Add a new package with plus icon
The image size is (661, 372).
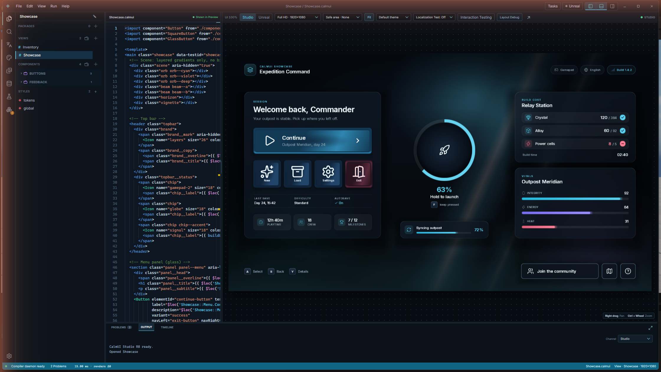pos(96,26)
